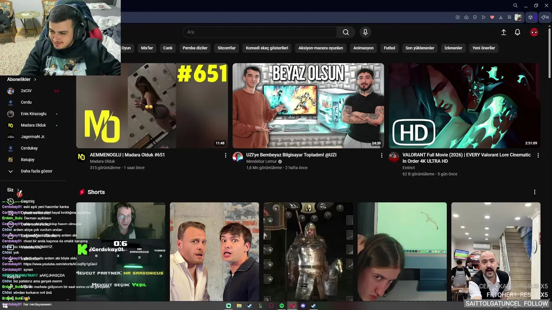Open the Abonelikler section chevron
The width and height of the screenshot is (552, 310).
point(35,80)
